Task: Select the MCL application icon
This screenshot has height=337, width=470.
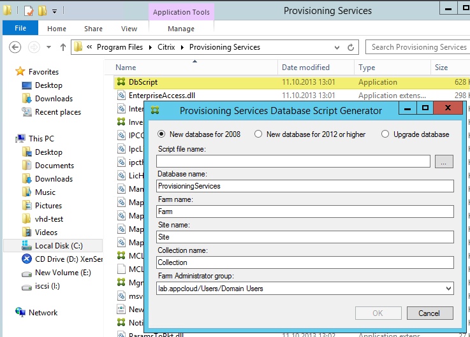Action: pos(121,255)
